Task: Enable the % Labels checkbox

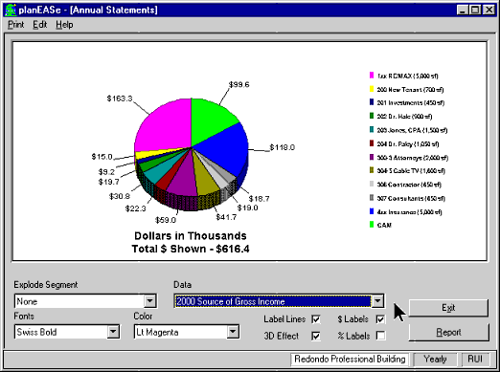Action: (380, 336)
